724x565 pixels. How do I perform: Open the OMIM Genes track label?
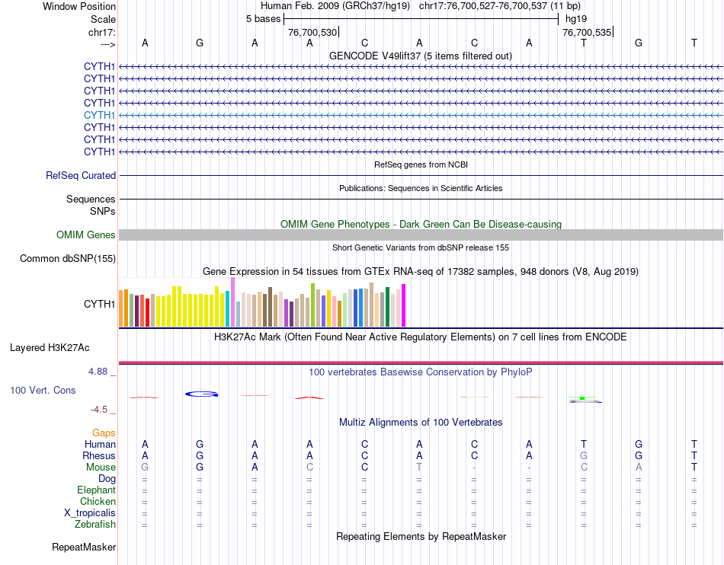point(86,235)
